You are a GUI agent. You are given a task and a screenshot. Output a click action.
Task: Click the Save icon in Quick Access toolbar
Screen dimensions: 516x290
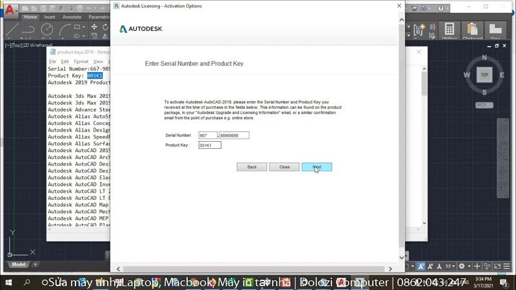43,8
